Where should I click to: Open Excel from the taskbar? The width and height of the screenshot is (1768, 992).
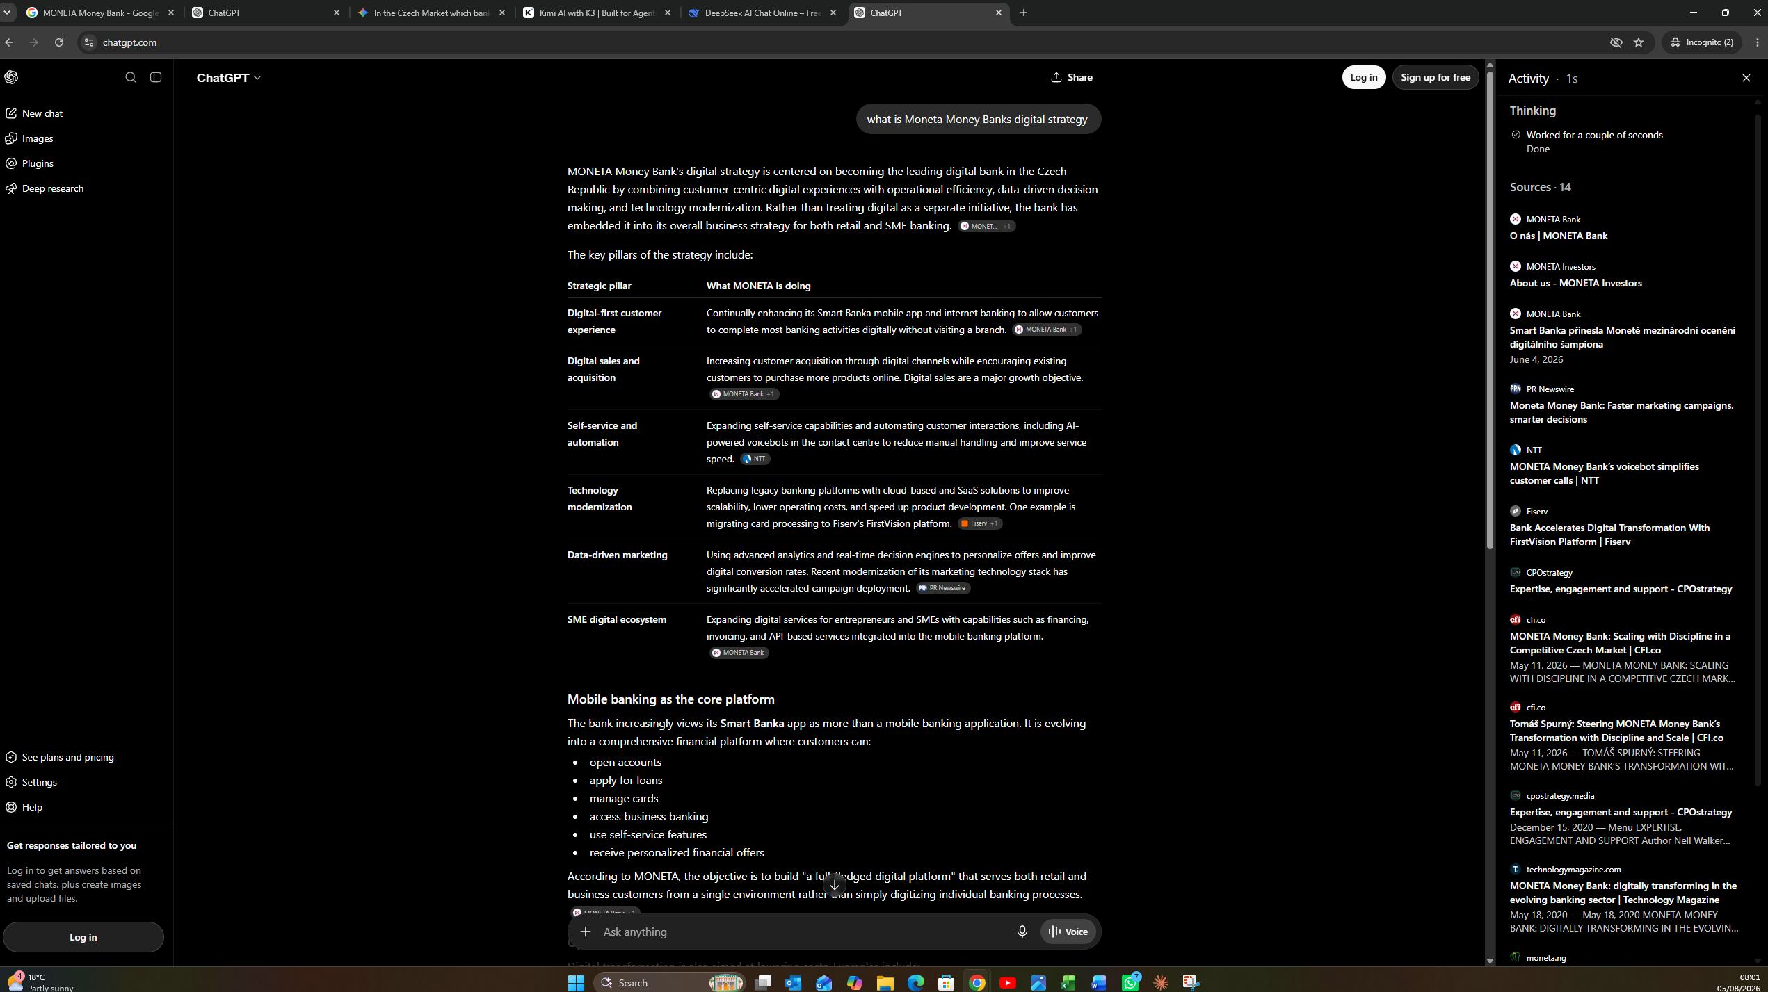coord(1068,982)
